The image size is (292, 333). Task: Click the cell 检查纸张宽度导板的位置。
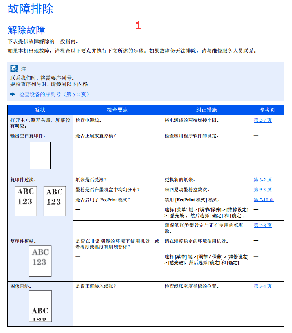(206, 304)
